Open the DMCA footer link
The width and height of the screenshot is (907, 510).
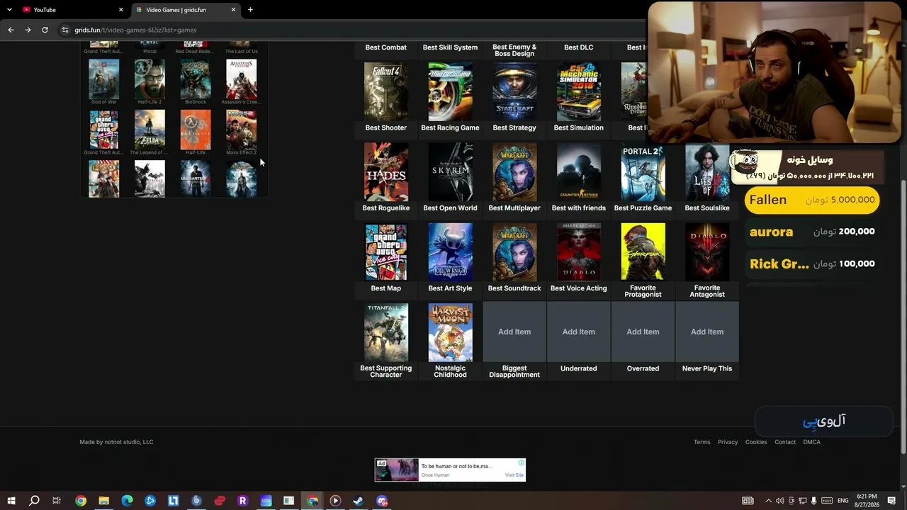812,442
